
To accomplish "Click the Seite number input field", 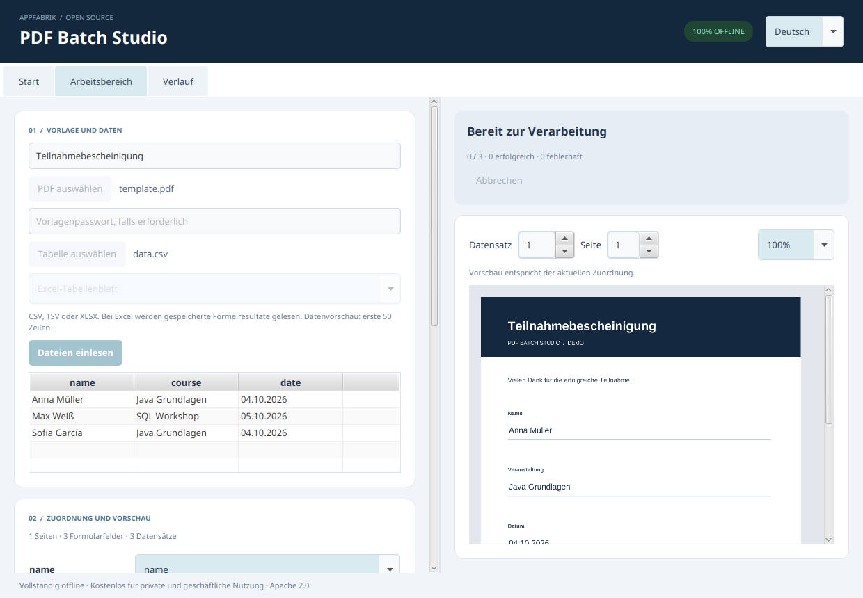I will [x=624, y=245].
